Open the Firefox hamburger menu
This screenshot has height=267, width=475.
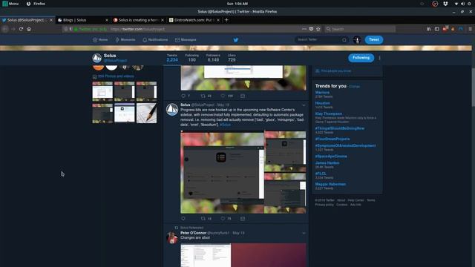pos(470,29)
